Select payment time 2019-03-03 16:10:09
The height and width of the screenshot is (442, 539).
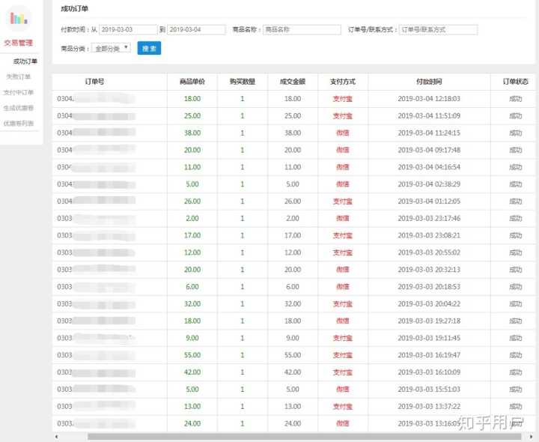point(429,372)
